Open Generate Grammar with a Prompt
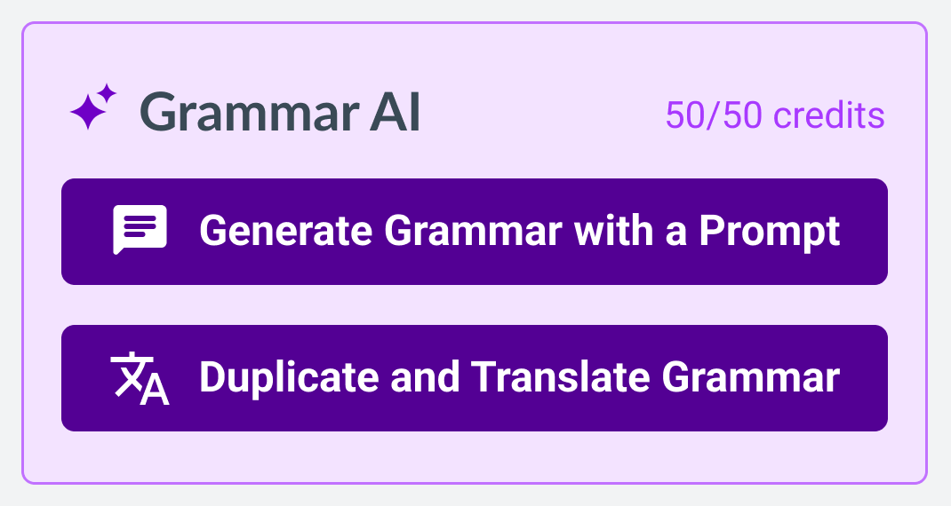Image resolution: width=951 pixels, height=506 pixels. [475, 232]
